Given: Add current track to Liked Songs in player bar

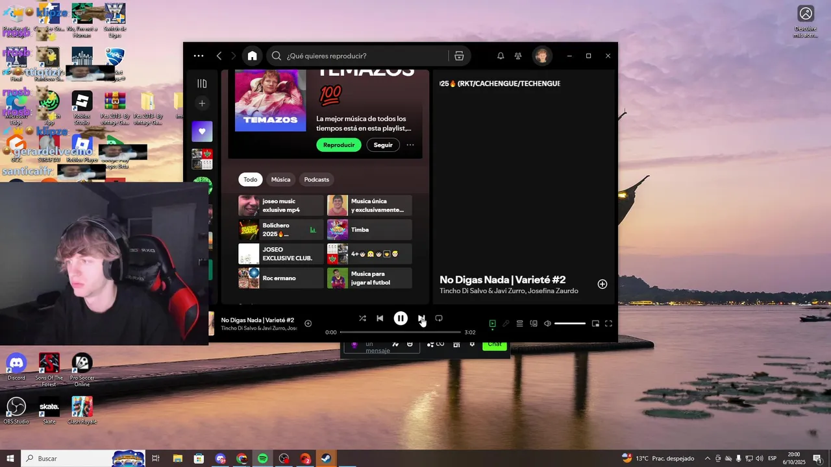Looking at the screenshot, I should (x=308, y=323).
